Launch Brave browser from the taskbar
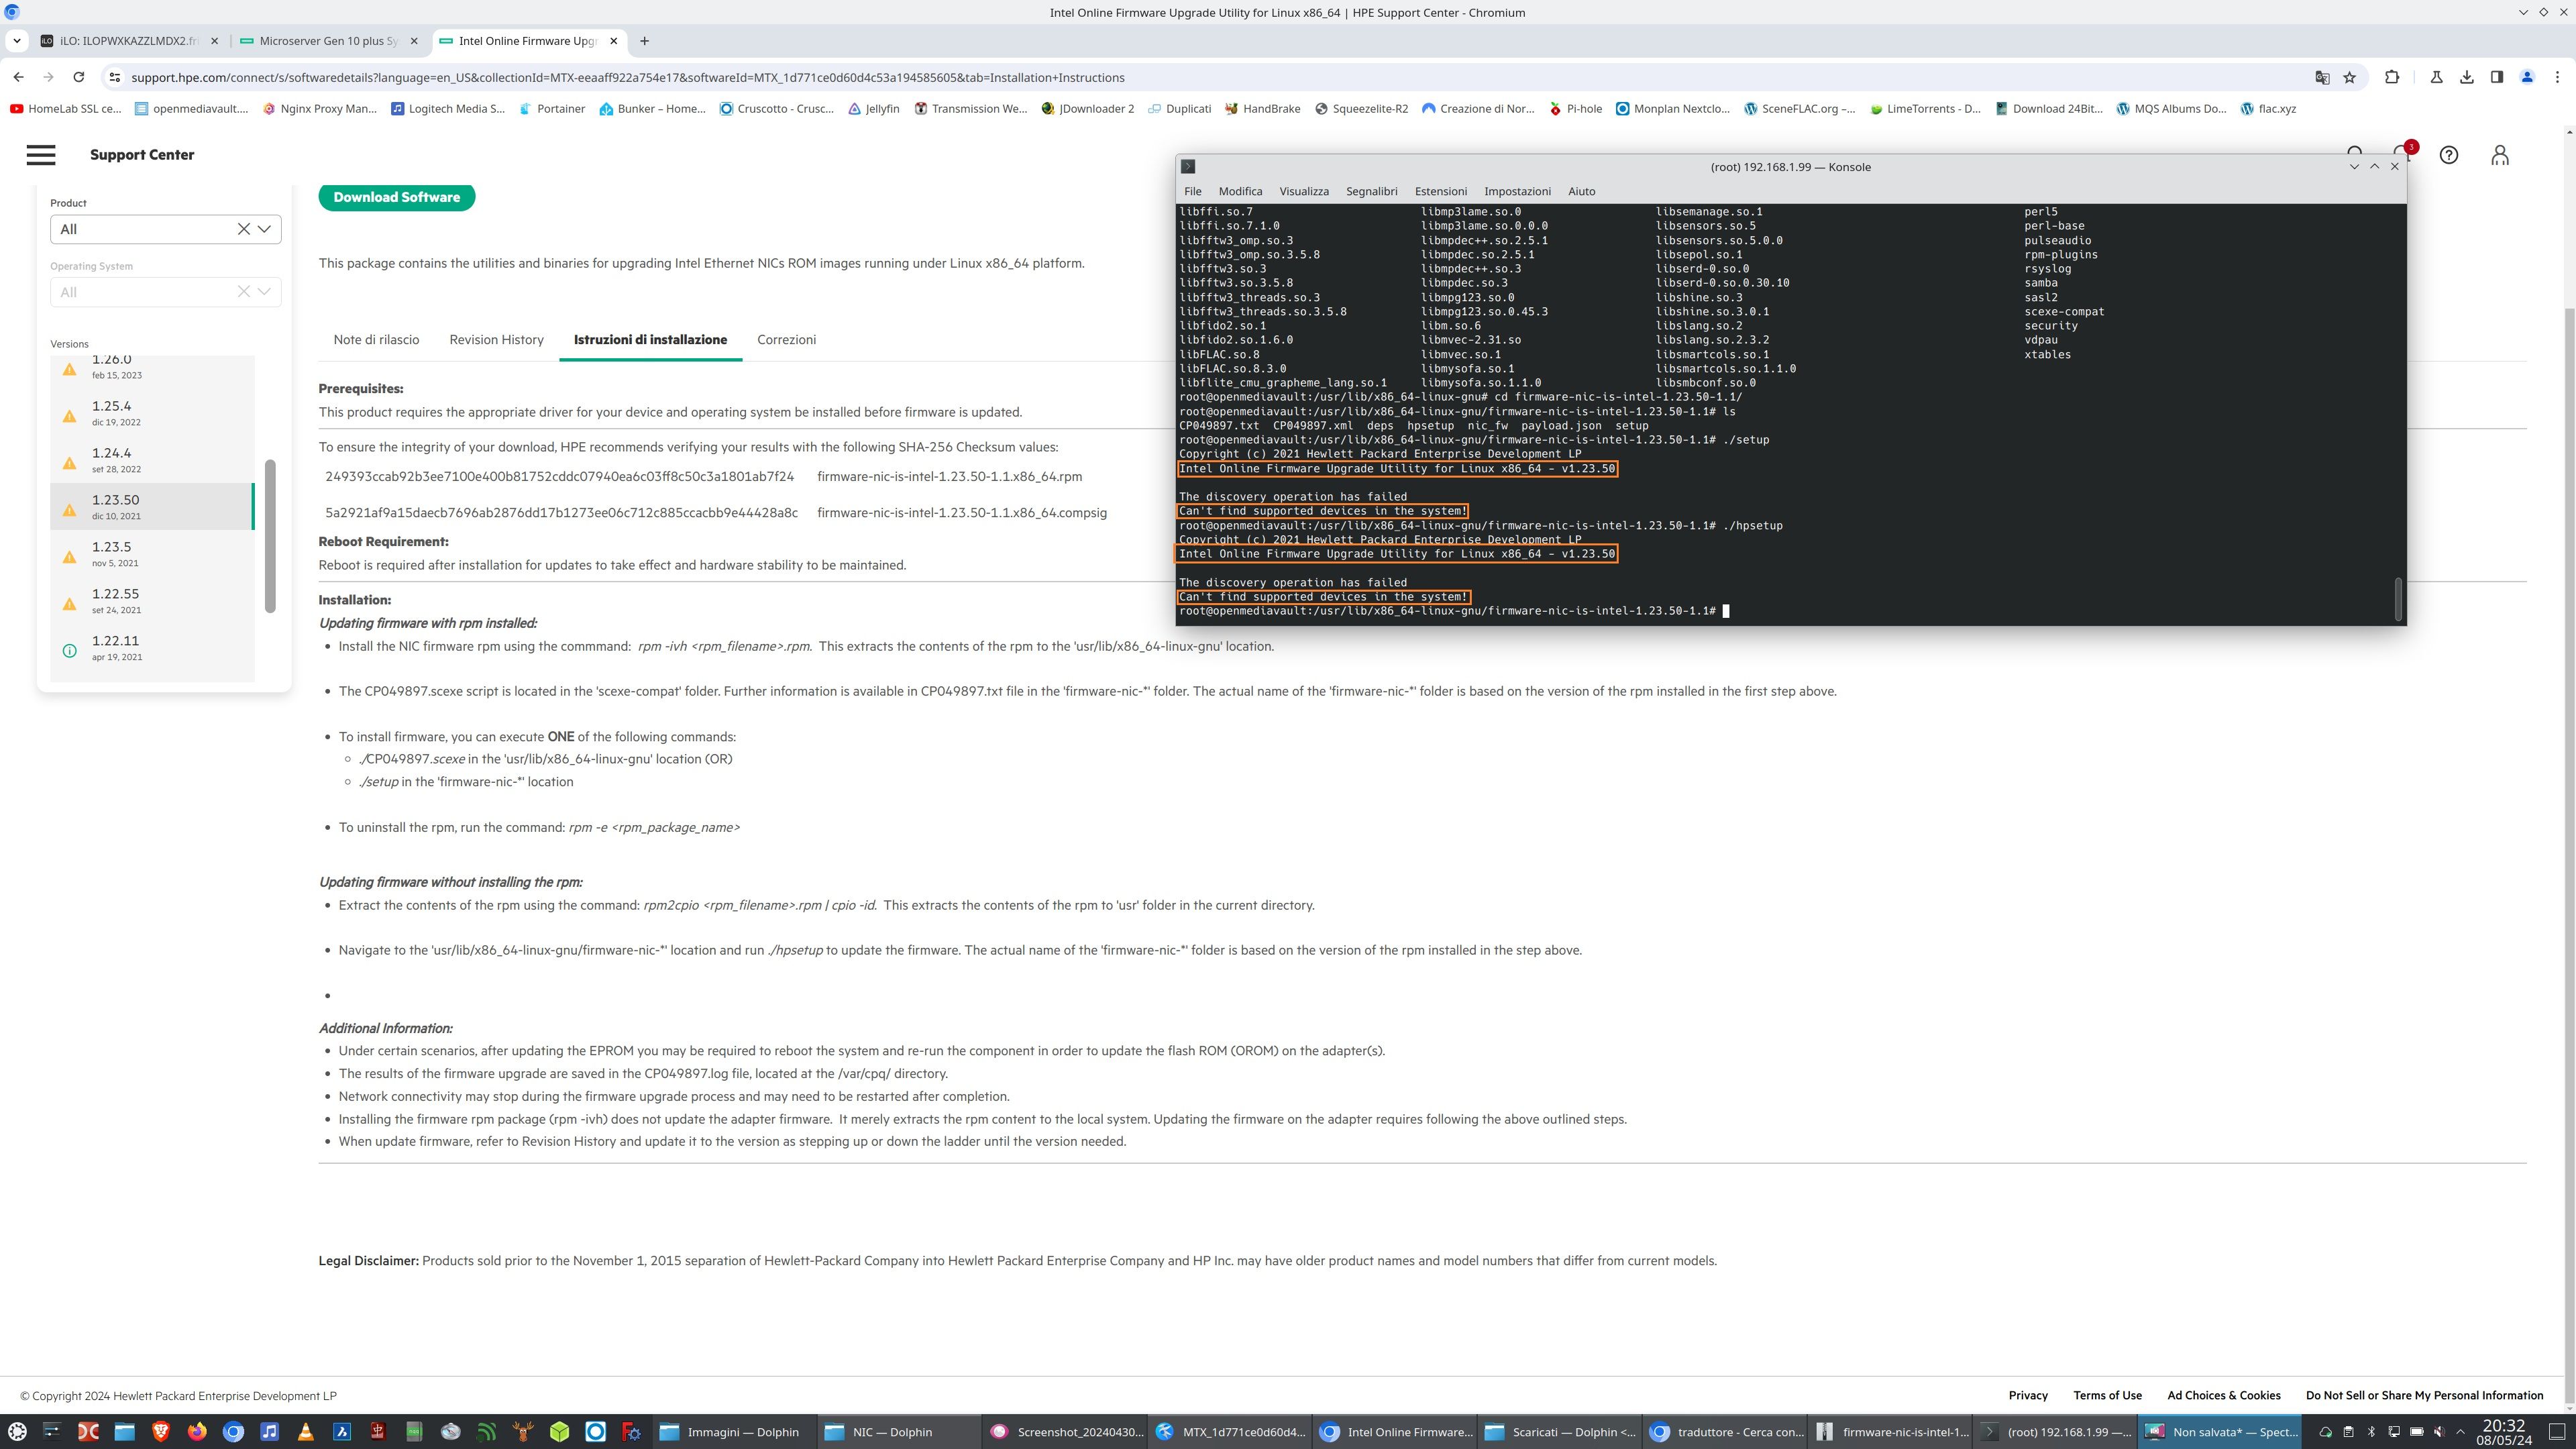Image resolution: width=2576 pixels, height=1449 pixels. tap(161, 1431)
